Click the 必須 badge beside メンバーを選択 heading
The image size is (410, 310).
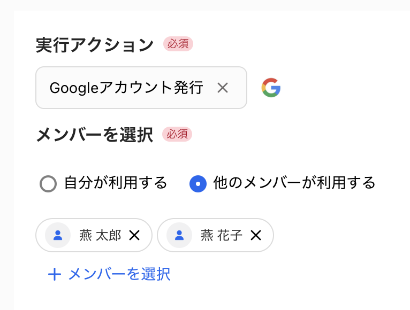click(177, 134)
